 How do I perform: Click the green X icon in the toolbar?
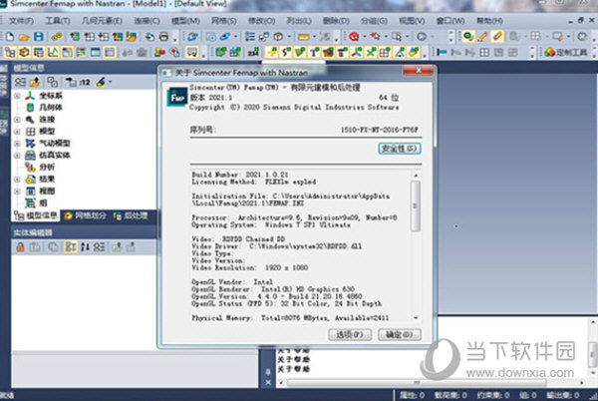coord(371,52)
